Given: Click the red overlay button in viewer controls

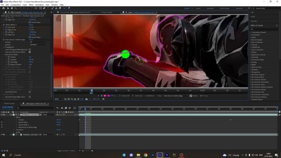Looking at the screenshot, I should coord(105,96).
